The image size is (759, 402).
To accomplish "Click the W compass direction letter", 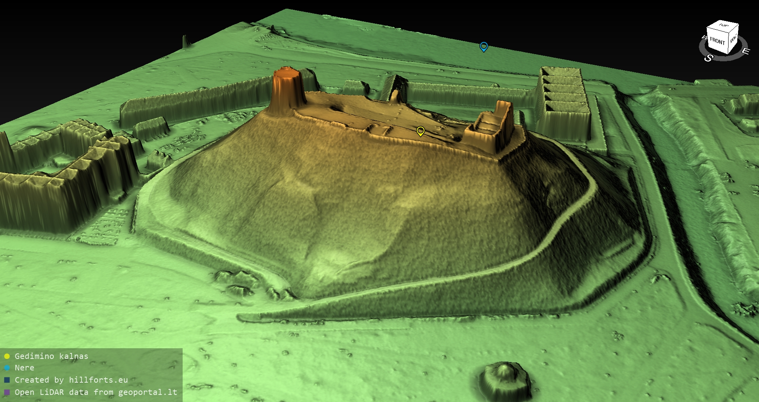I will (x=704, y=38).
